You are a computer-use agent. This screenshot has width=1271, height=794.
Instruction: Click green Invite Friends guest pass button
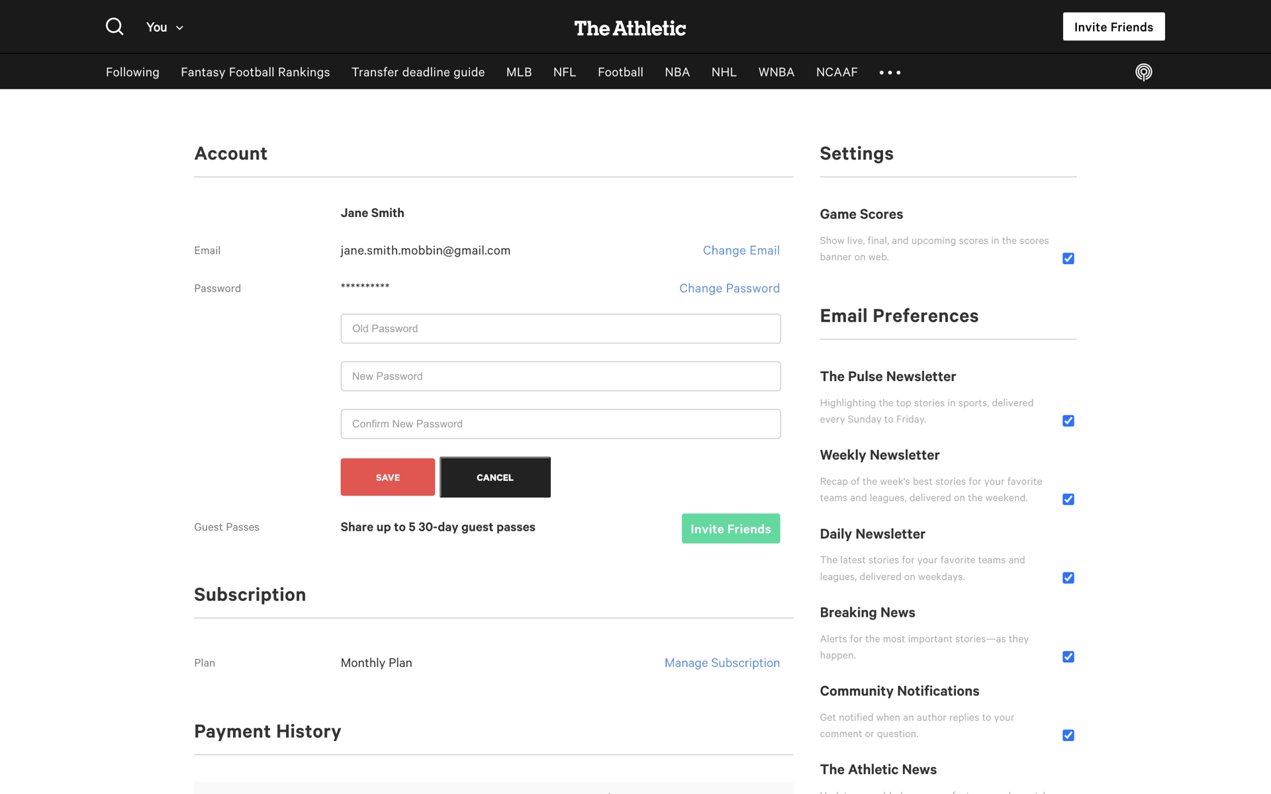tap(731, 529)
